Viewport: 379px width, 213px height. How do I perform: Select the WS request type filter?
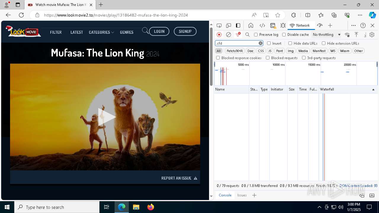333,51
